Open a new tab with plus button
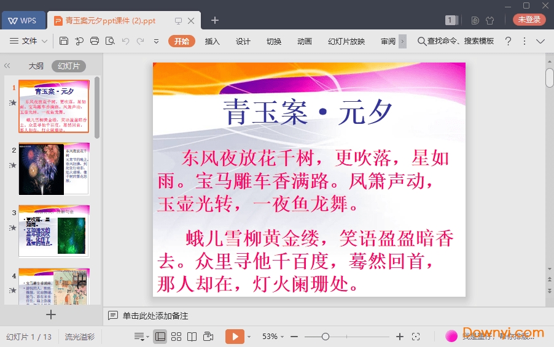The height and width of the screenshot is (347, 554). (x=215, y=20)
